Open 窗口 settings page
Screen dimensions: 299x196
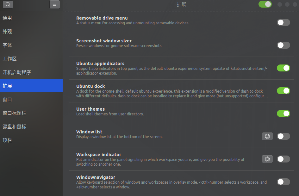(31, 100)
